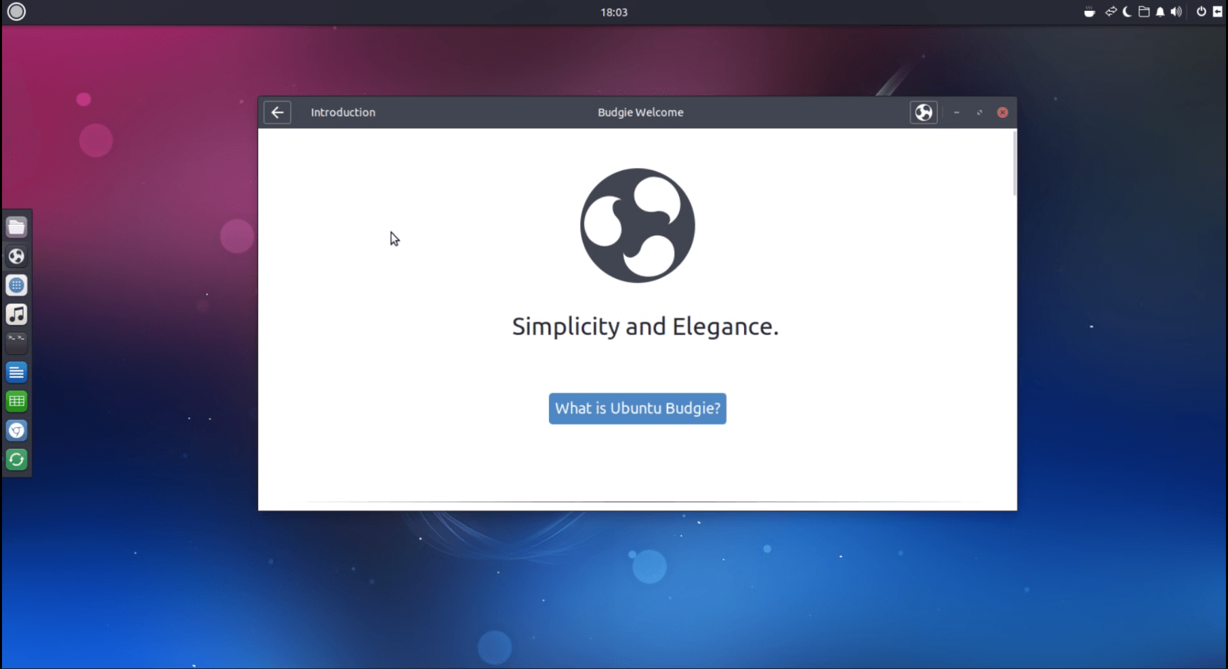Maximize the Budgie Welcome window
This screenshot has height=669, width=1228.
click(979, 112)
